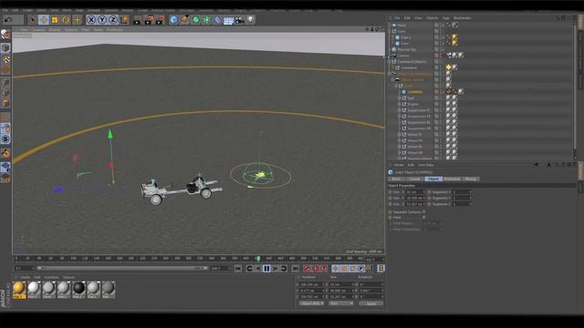
Task: Toggle the Fillet checkbox
Action: [x=423, y=218]
